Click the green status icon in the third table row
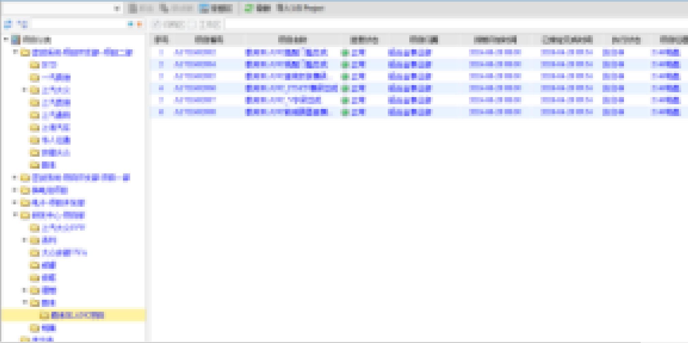Image resolution: width=688 pixels, height=343 pixels. (x=345, y=77)
